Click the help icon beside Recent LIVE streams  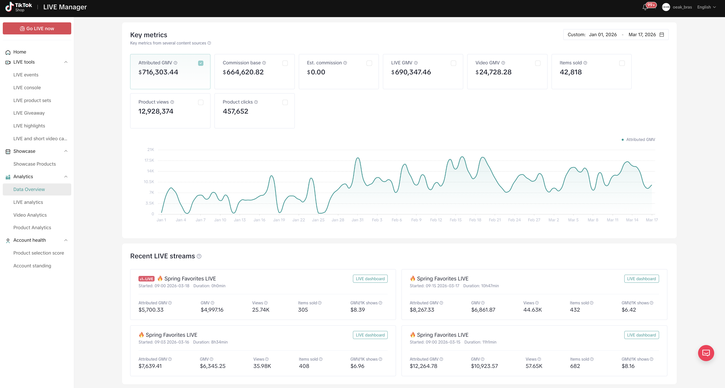point(199,256)
